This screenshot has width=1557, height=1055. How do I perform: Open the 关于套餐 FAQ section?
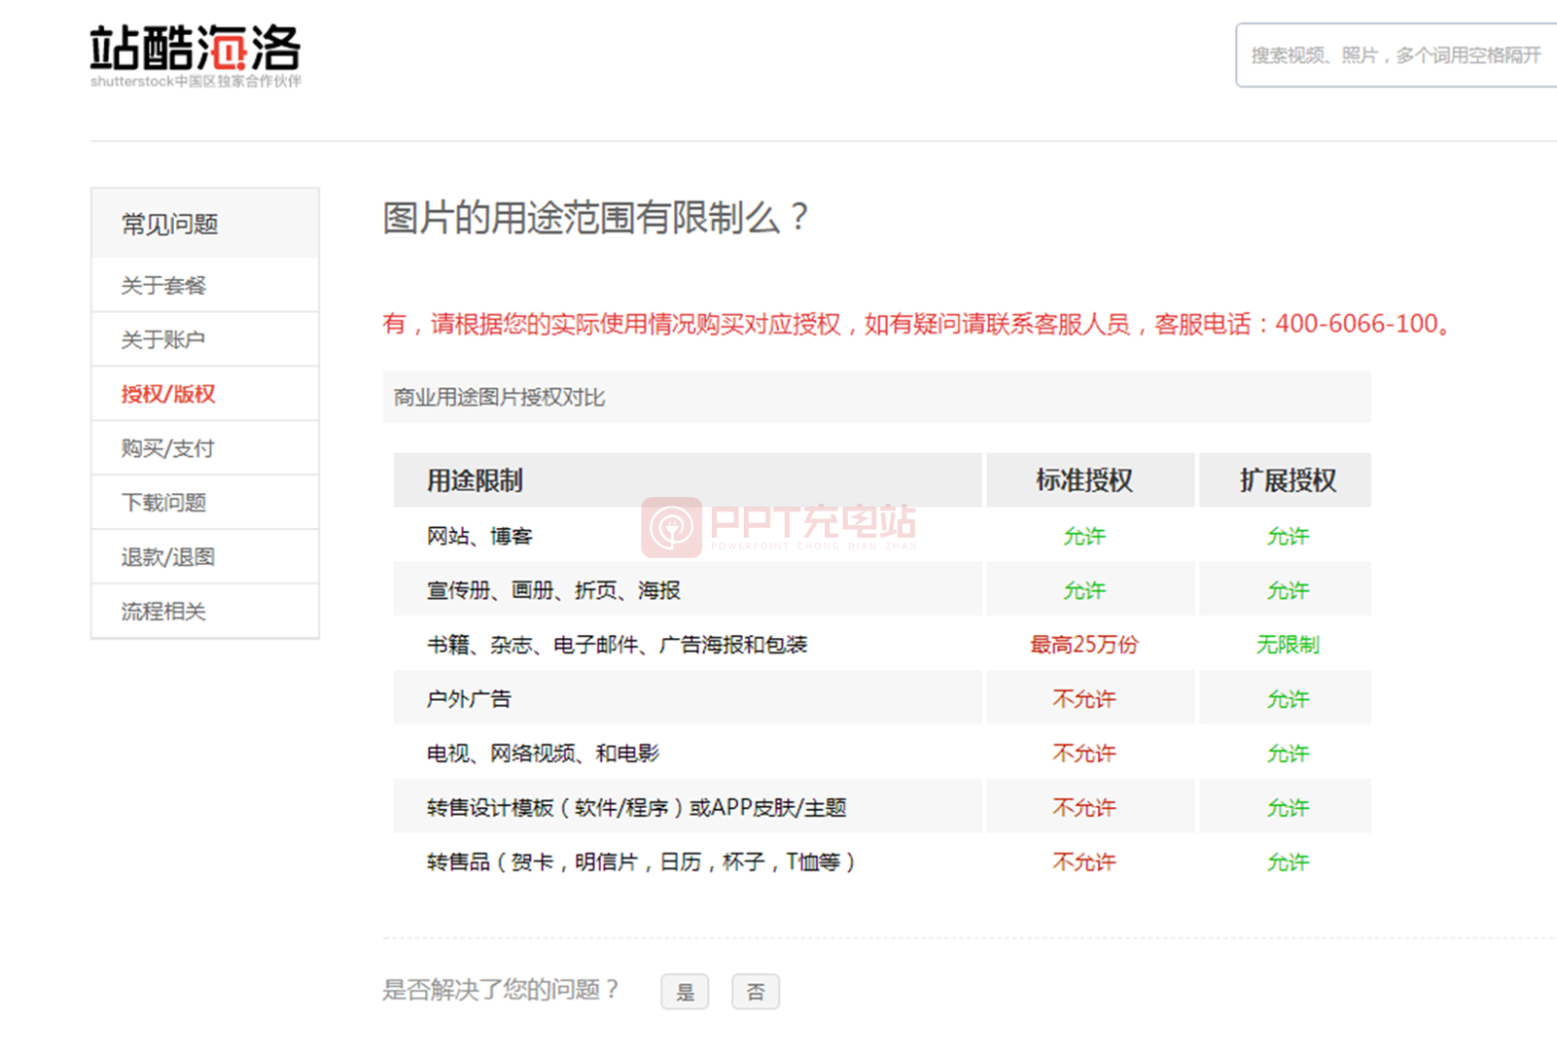pos(163,285)
